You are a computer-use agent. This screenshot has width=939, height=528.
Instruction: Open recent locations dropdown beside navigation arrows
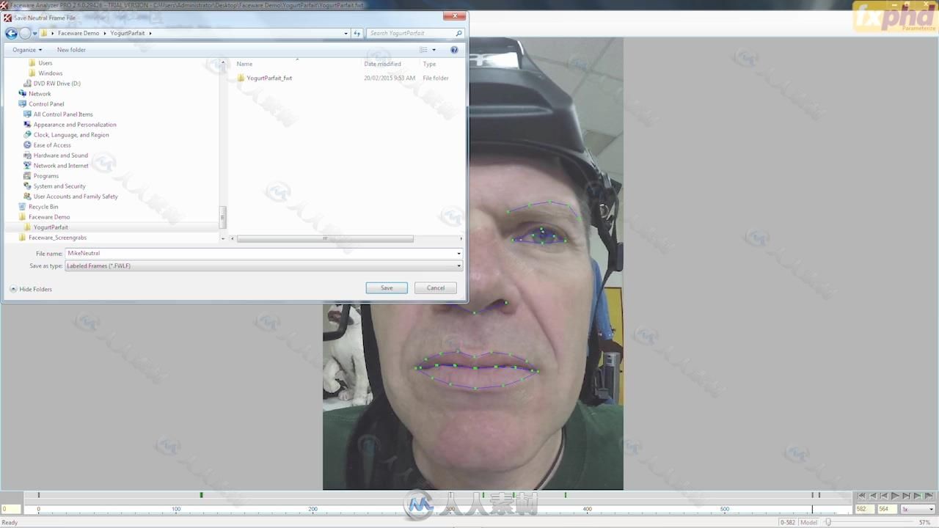click(34, 34)
